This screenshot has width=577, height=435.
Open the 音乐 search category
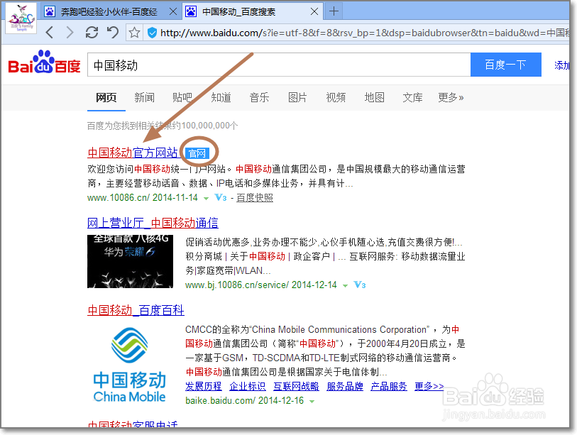259,97
